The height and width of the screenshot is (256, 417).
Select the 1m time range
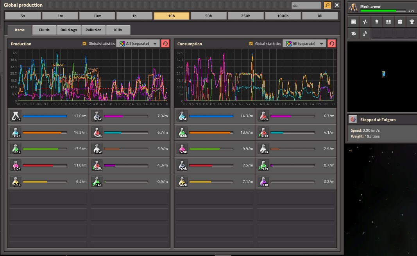[x=60, y=16]
